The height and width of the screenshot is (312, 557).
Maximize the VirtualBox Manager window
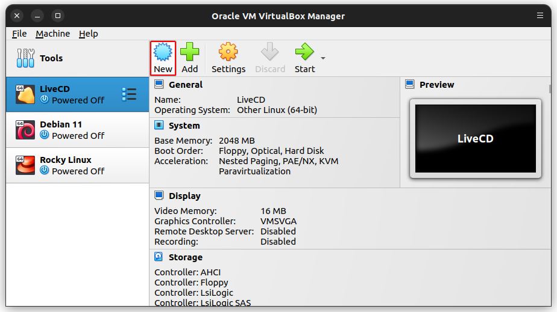click(58, 16)
